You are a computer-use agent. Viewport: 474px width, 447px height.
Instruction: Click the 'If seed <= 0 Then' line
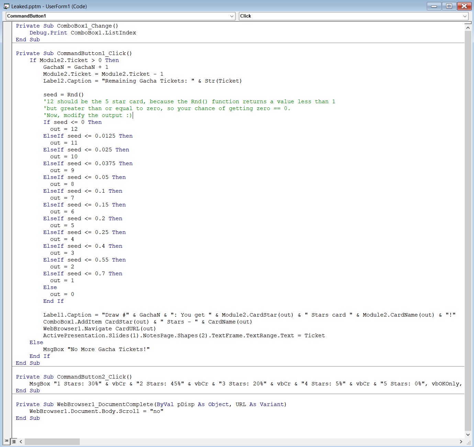[73, 122]
